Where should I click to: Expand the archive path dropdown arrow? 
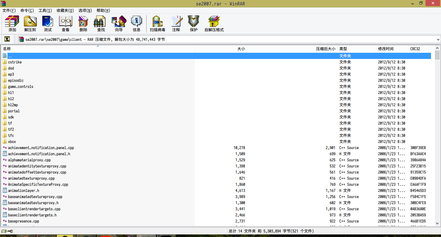pos(438,40)
